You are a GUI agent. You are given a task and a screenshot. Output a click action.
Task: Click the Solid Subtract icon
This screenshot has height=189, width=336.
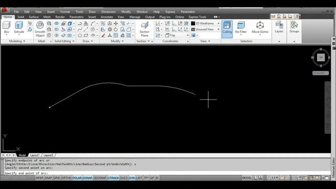(x=57, y=29)
